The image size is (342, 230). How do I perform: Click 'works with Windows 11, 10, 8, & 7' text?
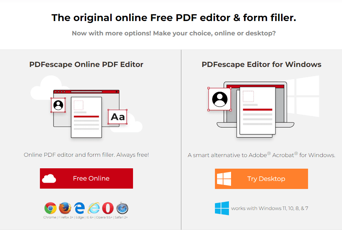coord(270,208)
